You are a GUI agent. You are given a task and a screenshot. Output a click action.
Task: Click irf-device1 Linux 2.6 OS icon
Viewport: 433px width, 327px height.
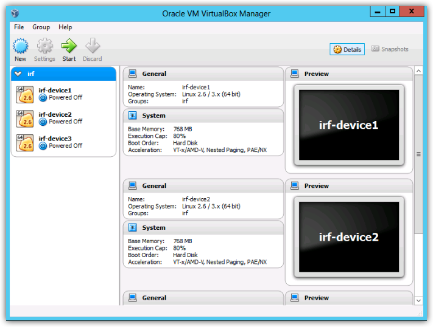pos(25,95)
